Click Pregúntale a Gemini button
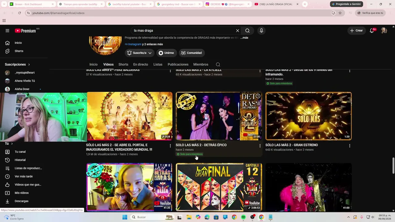 tap(347, 4)
